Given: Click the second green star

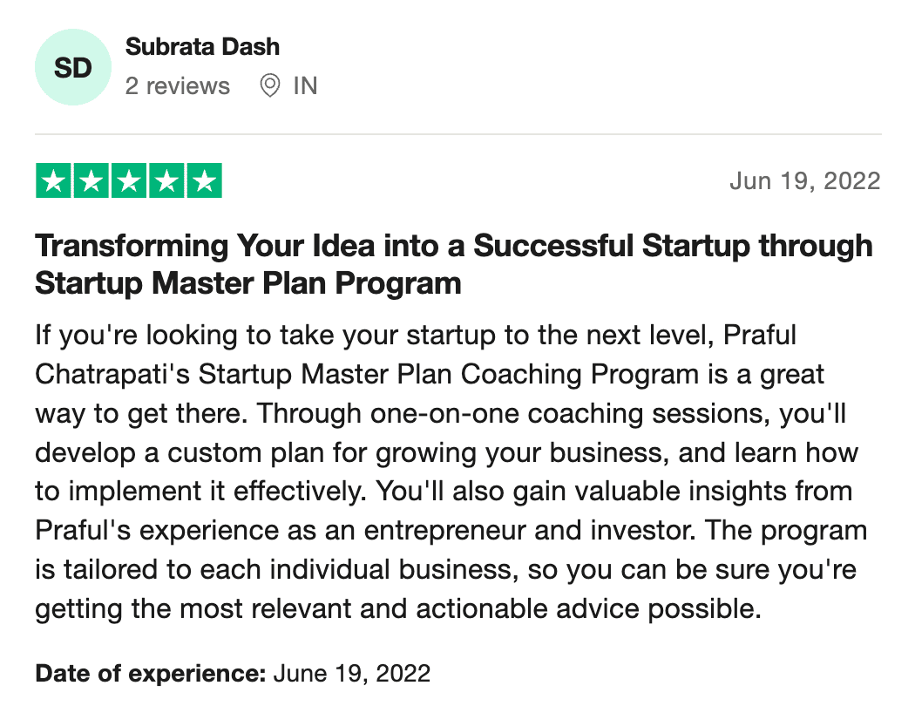Looking at the screenshot, I should [x=91, y=181].
